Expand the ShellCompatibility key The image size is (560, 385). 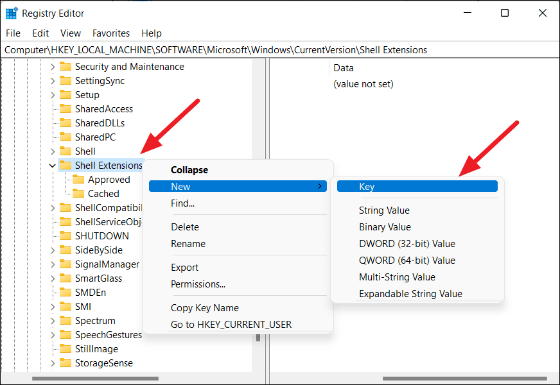[53, 208]
